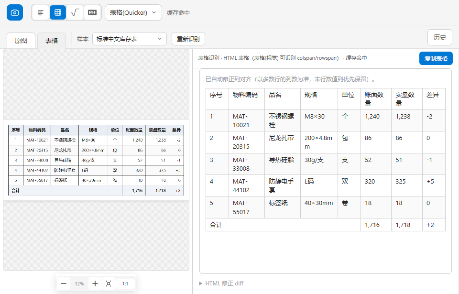Click the 1,716 total cell
459x294 pixels.
(376, 225)
